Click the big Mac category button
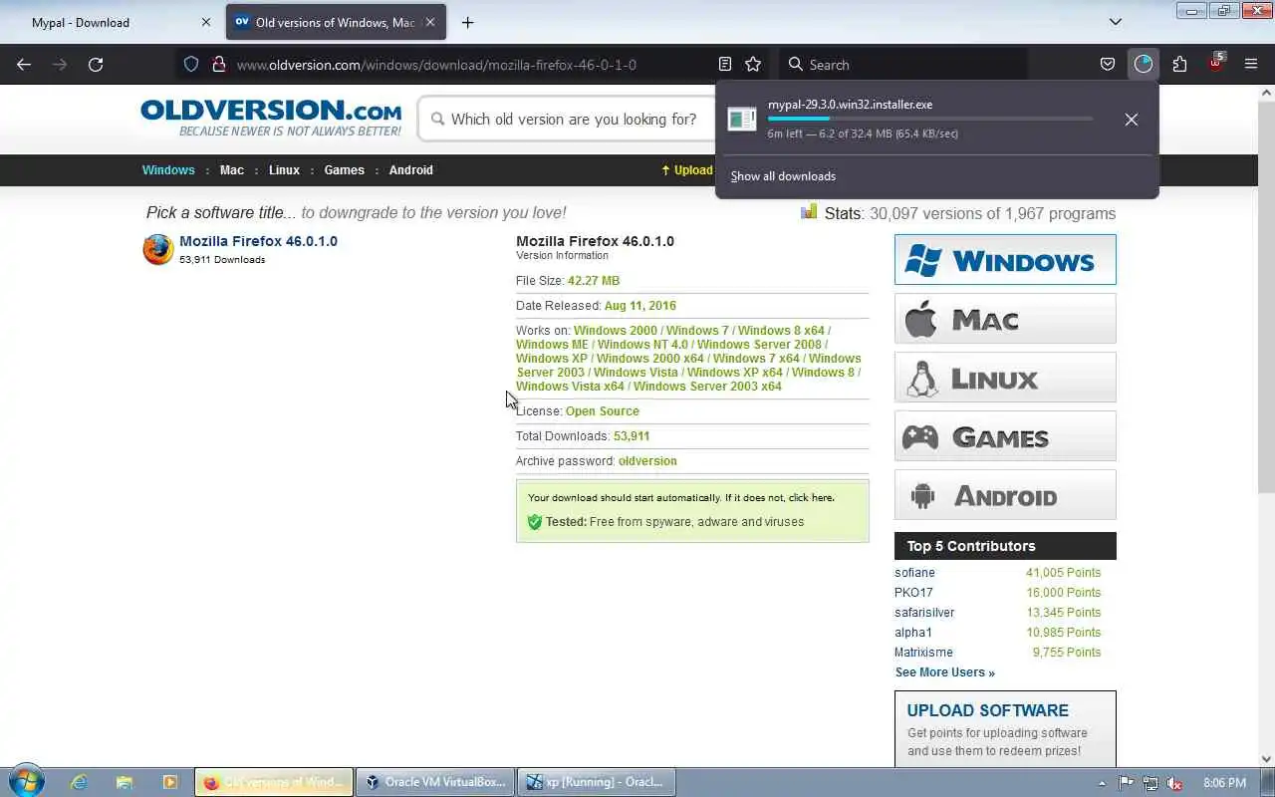This screenshot has height=797, width=1275. 1005,319
